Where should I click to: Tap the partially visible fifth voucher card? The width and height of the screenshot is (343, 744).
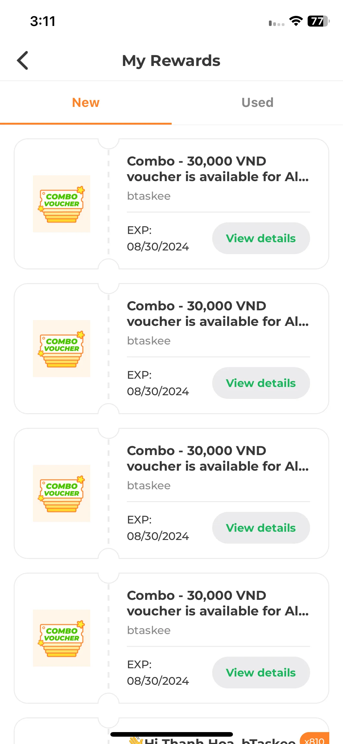[171, 731]
